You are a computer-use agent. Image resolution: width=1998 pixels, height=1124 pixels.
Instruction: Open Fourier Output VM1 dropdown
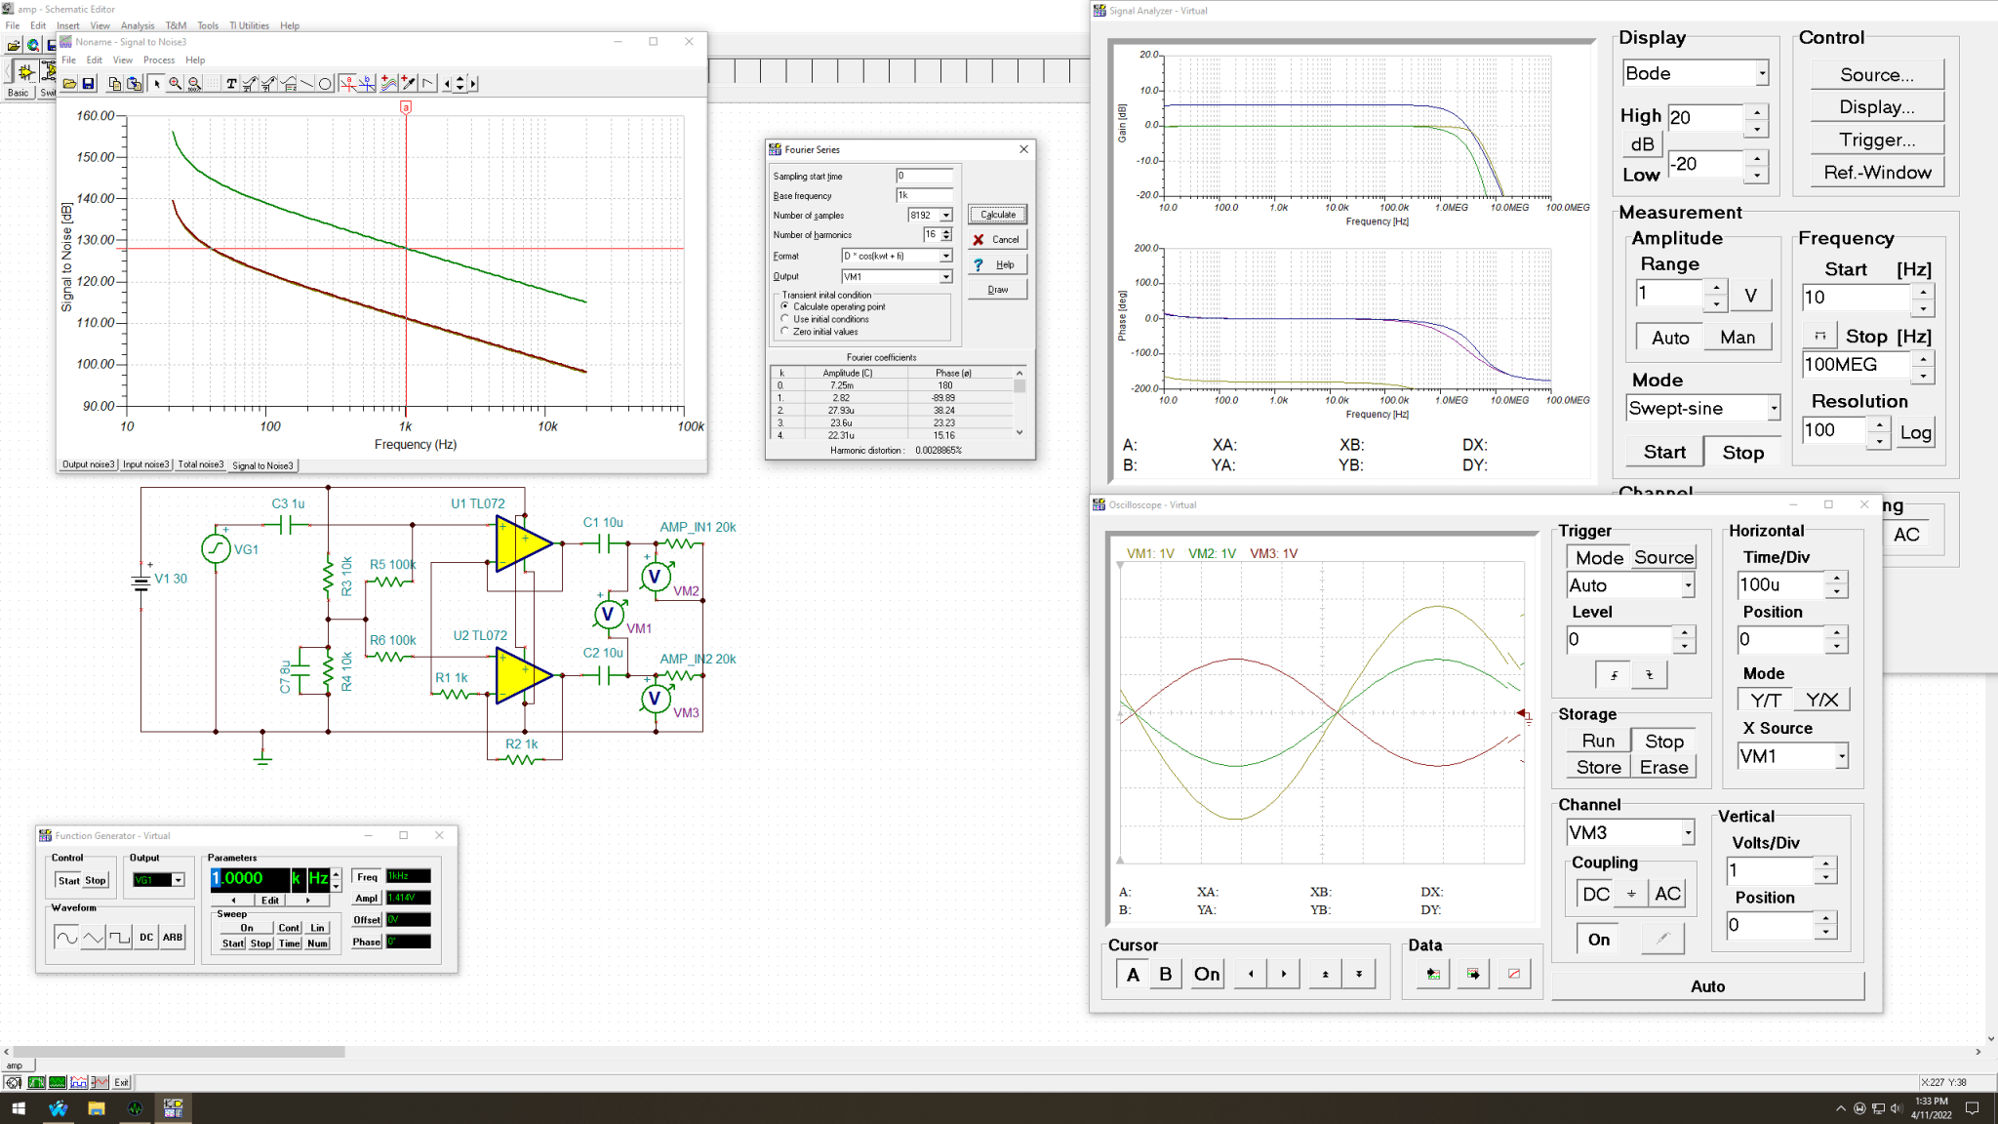tap(945, 277)
